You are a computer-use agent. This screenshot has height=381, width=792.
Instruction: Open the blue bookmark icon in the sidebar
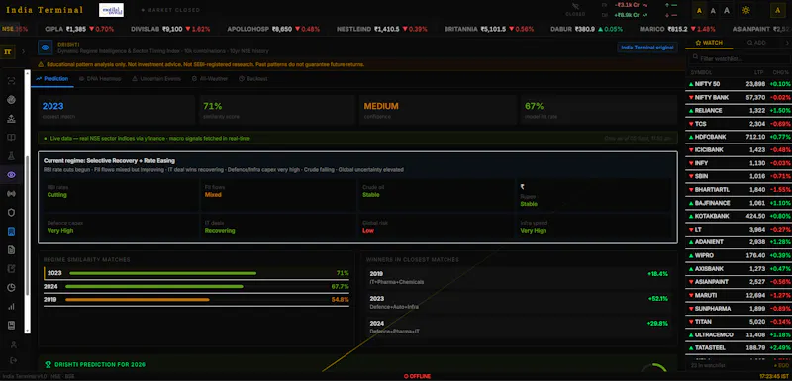pyautogui.click(x=11, y=232)
